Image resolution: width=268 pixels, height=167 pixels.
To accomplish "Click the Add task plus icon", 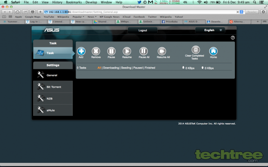I will pyautogui.click(x=81, y=51).
